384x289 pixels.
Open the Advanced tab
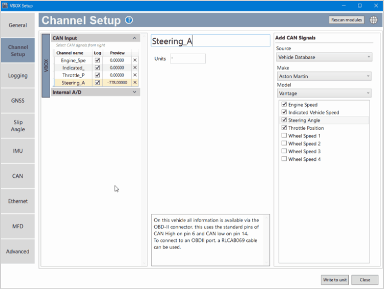click(17, 251)
